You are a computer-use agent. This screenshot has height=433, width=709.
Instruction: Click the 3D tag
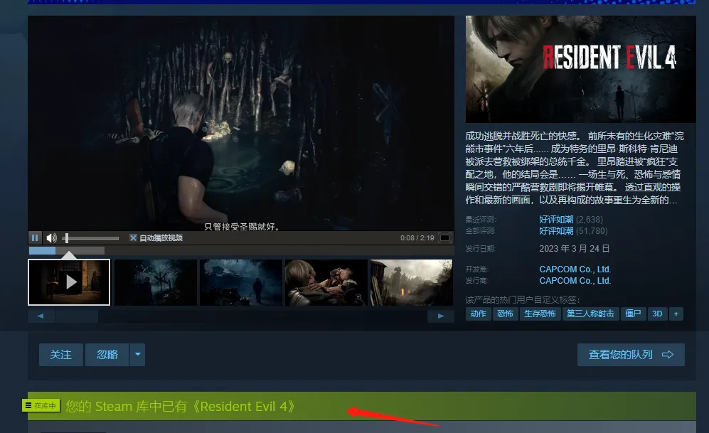pyautogui.click(x=657, y=314)
